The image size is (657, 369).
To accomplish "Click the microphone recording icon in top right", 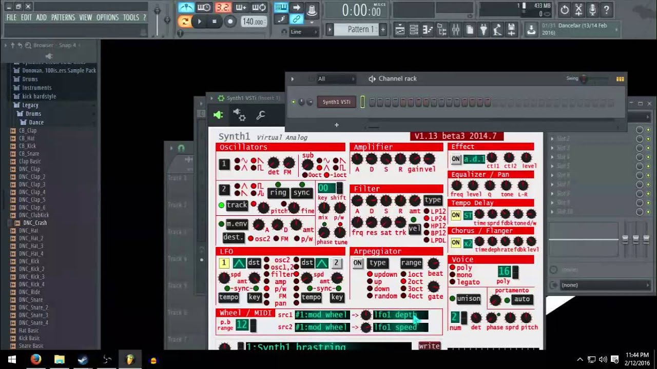I will click(x=593, y=10).
